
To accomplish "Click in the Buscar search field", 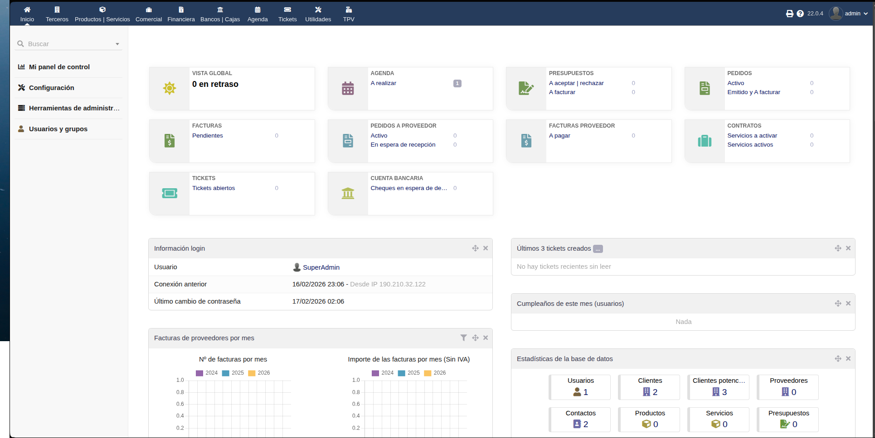I will tap(68, 44).
